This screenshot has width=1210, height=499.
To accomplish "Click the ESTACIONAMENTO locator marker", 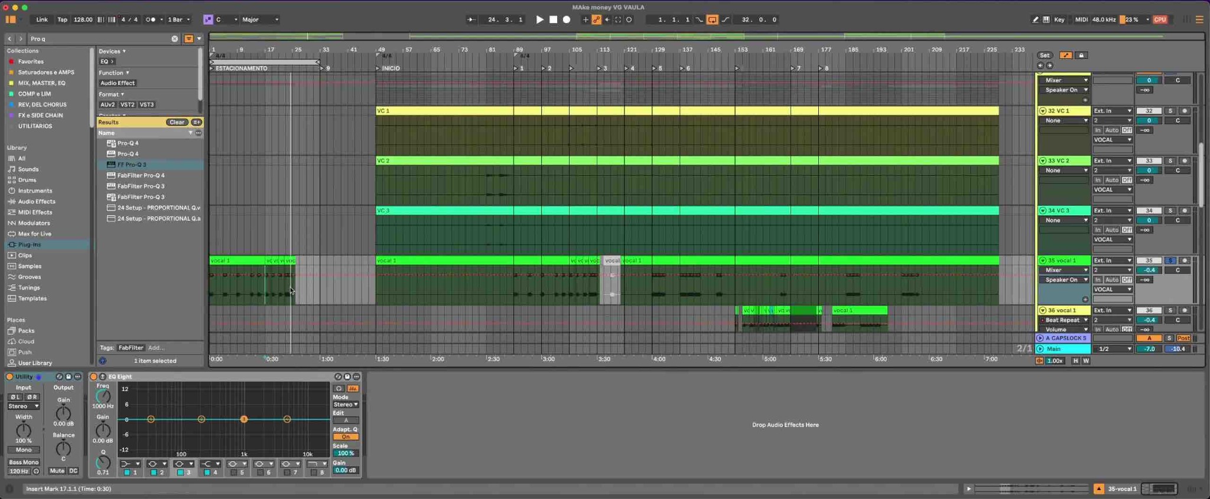I will coord(241,68).
